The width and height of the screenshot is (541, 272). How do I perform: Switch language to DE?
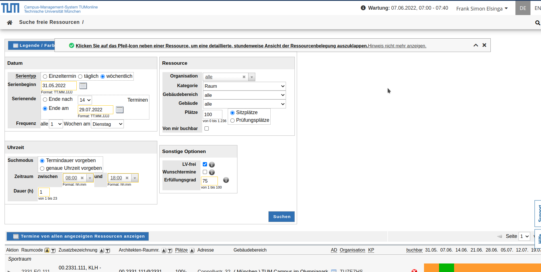(x=523, y=8)
